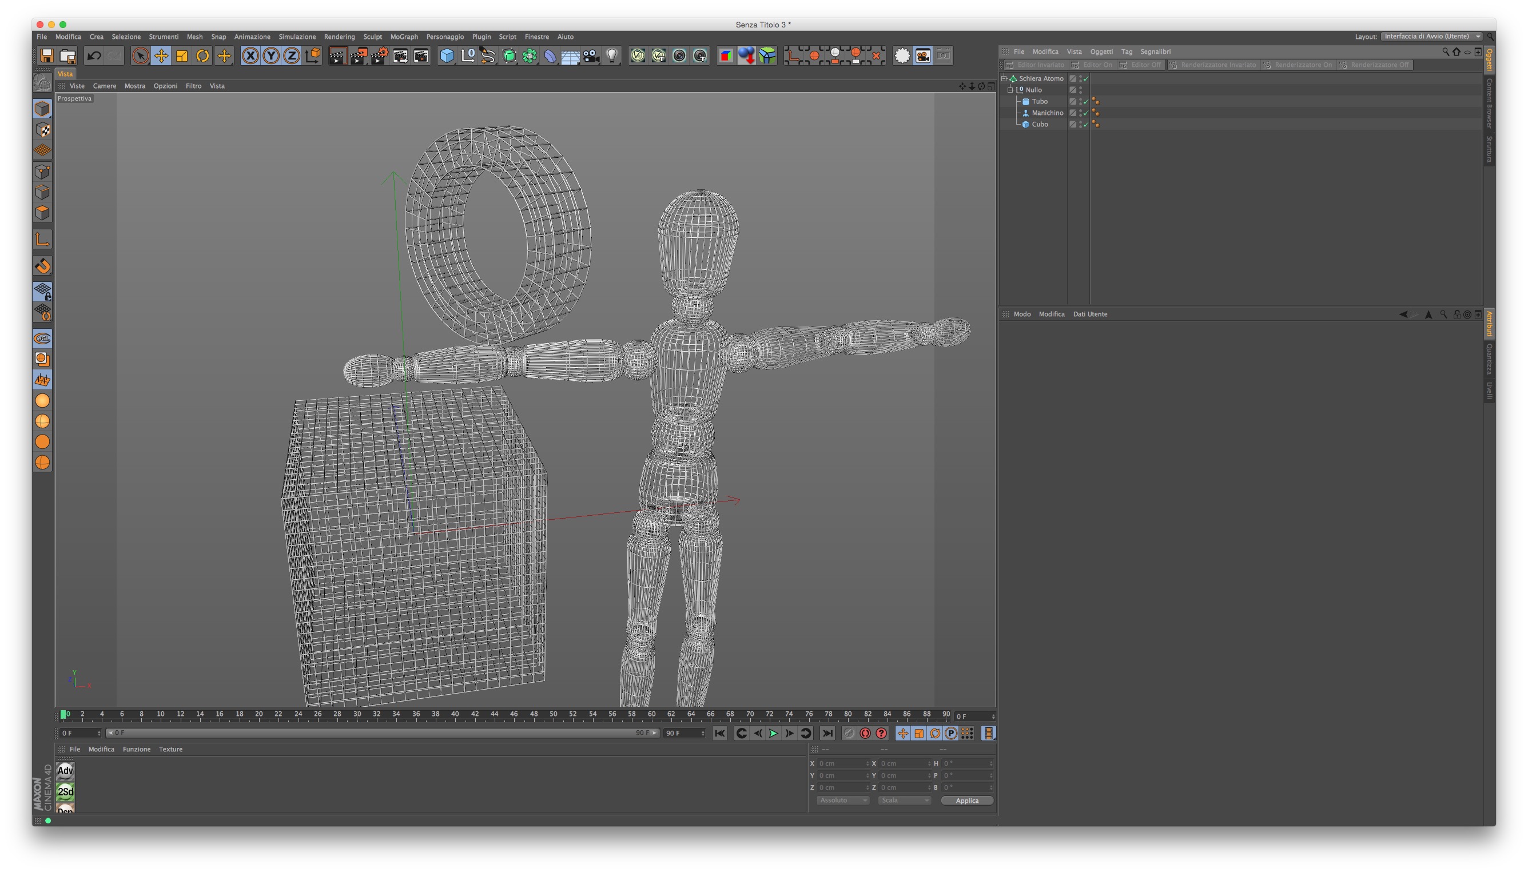Viewport: 1528px width, 872px height.
Task: Click frame 30 on the timeline ruler
Action: (357, 715)
